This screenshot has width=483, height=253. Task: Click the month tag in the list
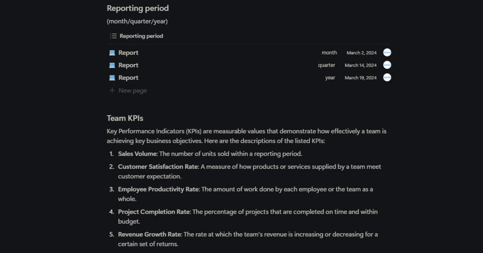tap(329, 53)
